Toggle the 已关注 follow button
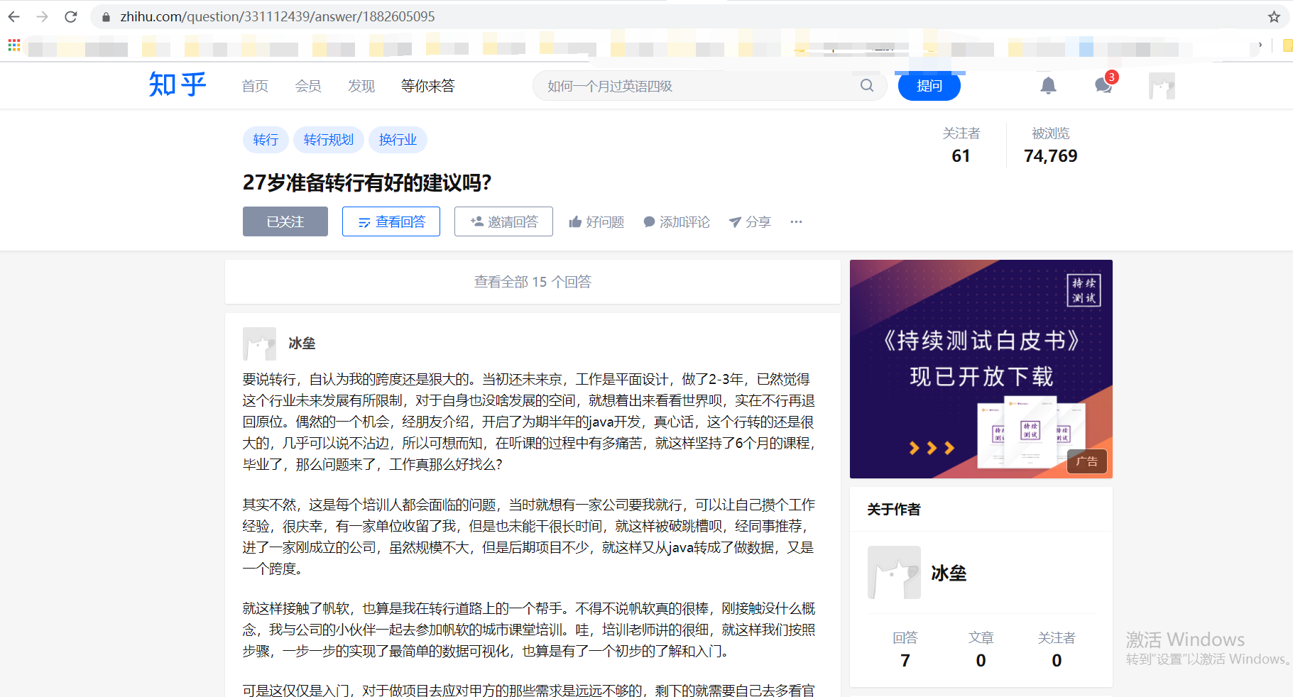 (285, 221)
